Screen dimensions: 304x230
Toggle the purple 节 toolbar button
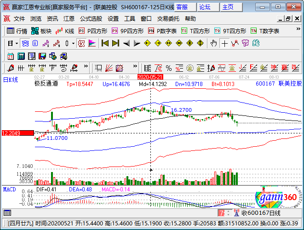pyautogui.click(x=245, y=43)
